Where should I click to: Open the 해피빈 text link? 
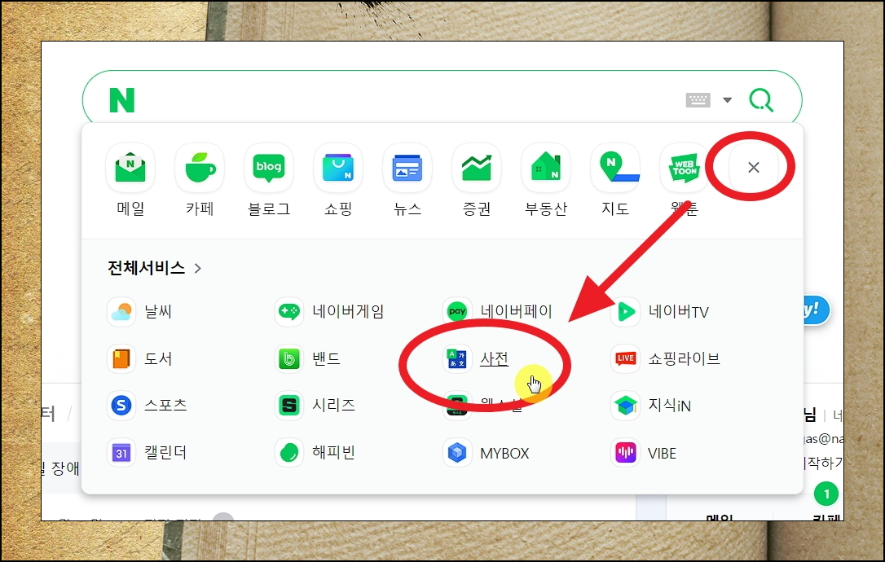pos(333,453)
